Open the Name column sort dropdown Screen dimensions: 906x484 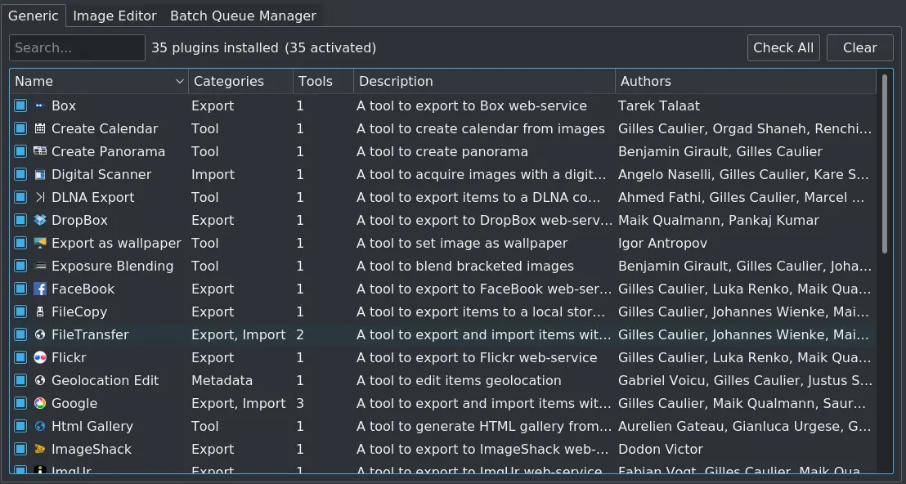(x=179, y=81)
